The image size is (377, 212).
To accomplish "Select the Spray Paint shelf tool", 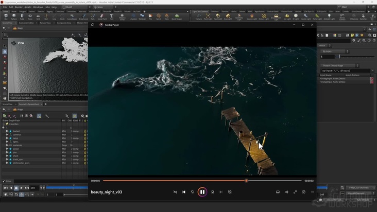I will point(102,16).
